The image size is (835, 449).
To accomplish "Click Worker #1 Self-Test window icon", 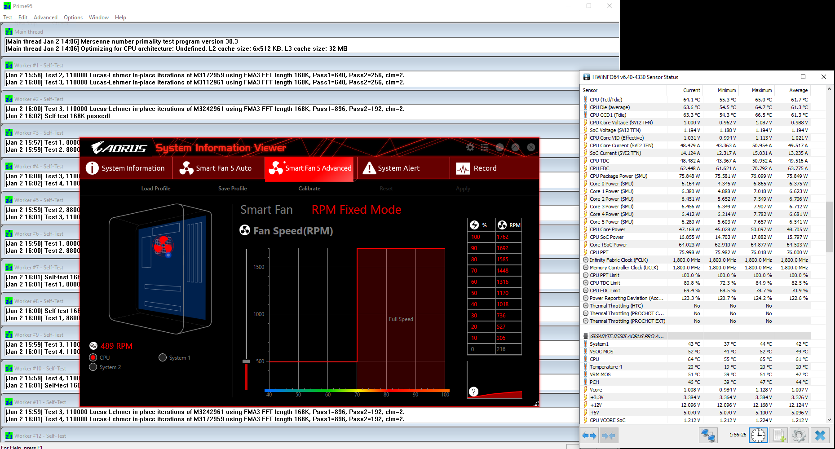I will (x=9, y=65).
